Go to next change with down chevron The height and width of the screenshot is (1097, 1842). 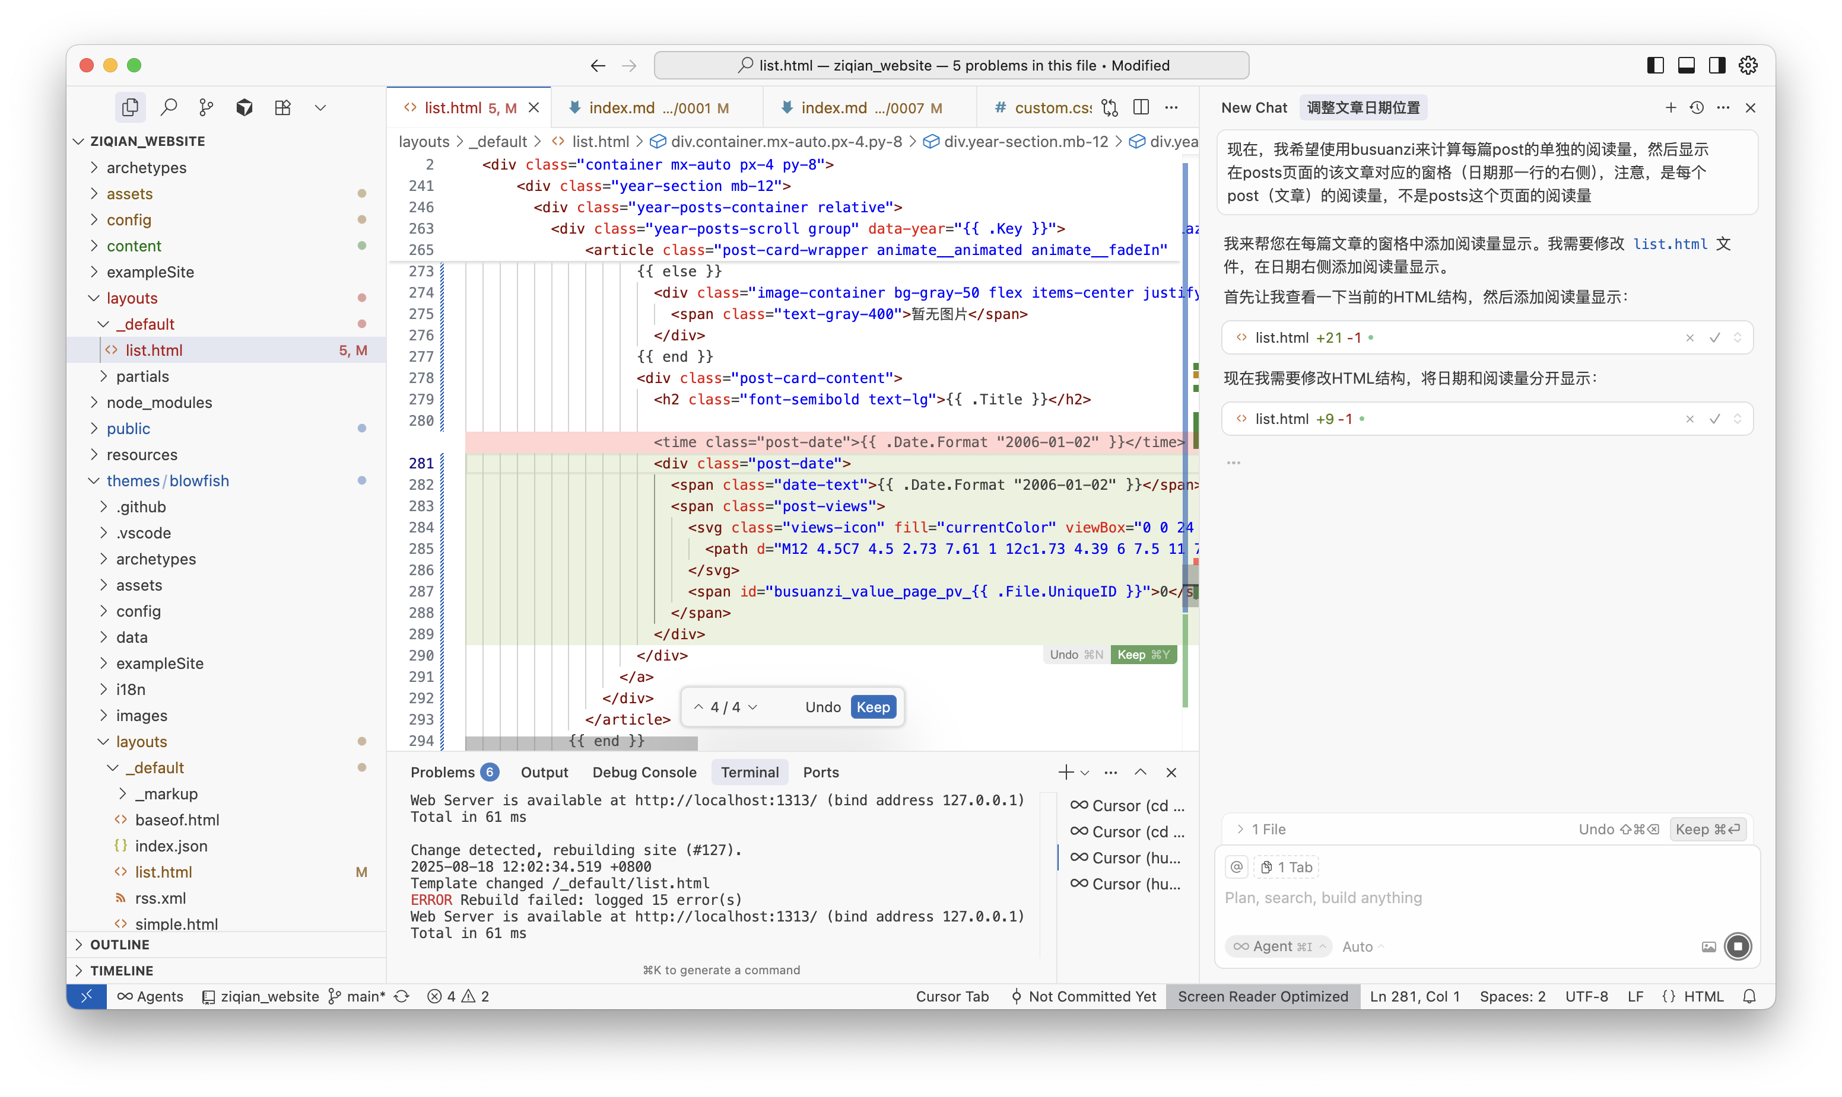753,707
